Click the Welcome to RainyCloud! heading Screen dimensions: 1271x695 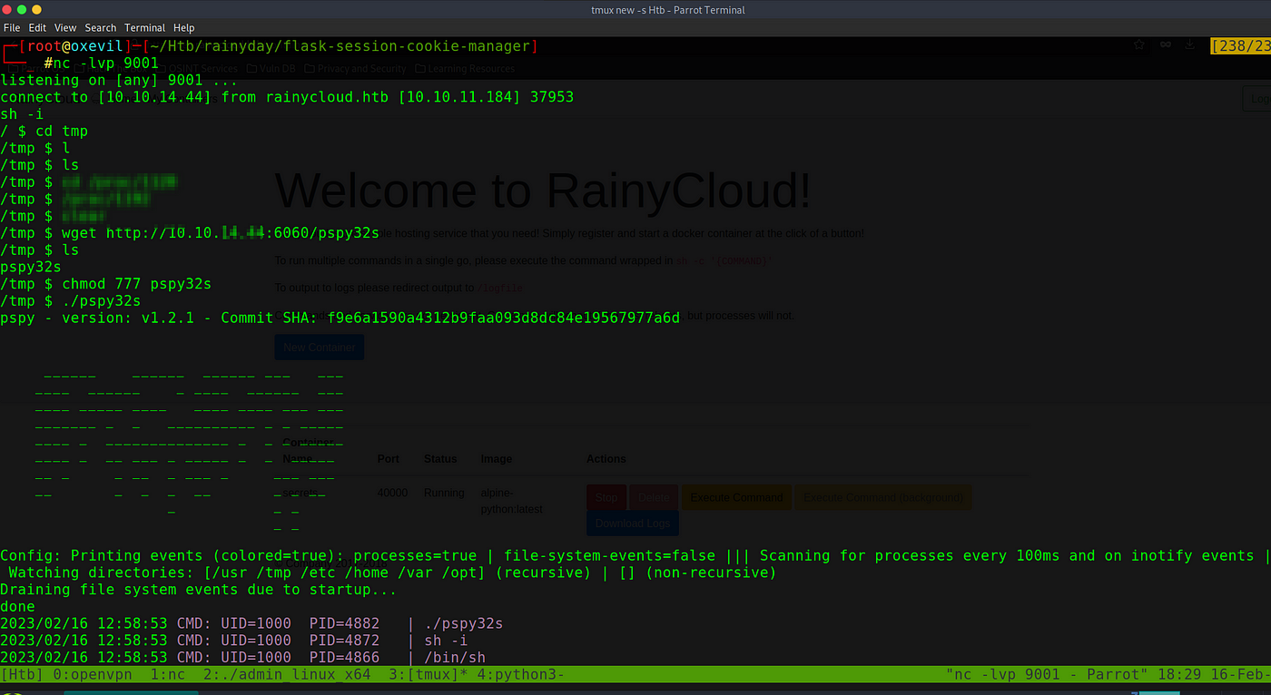pos(543,190)
